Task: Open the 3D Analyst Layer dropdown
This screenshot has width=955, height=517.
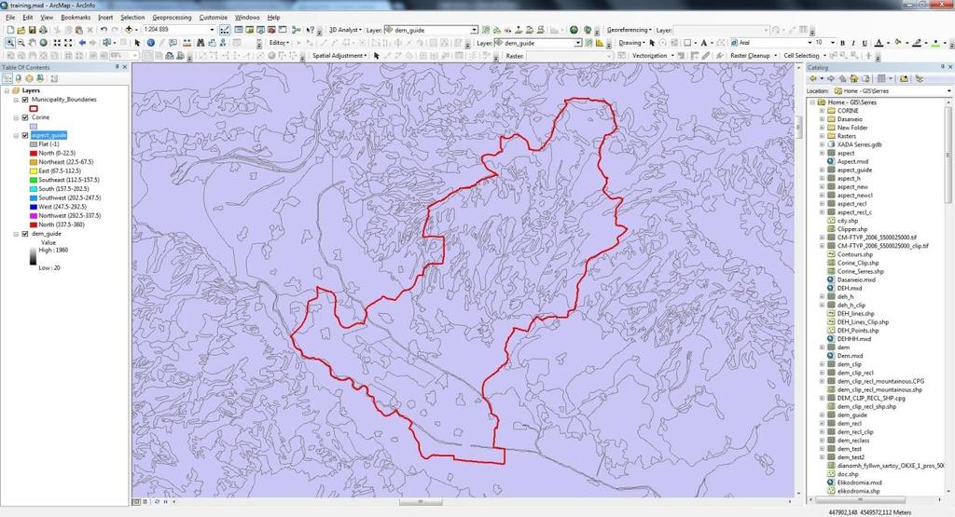Action: (474, 30)
